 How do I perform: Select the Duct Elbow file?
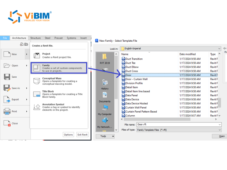coord(169,67)
